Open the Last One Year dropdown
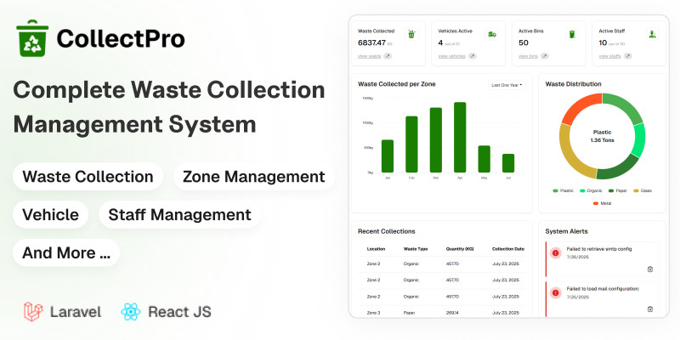 point(507,85)
